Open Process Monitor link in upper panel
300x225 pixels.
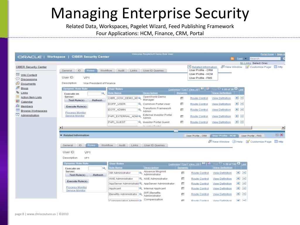[76, 112]
